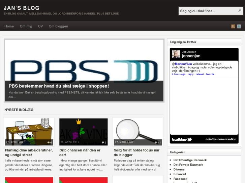Image resolution: width=245 pixels, height=183 pixels.
Task: Click the PBS featured post excerpt text
Action: 82,95
